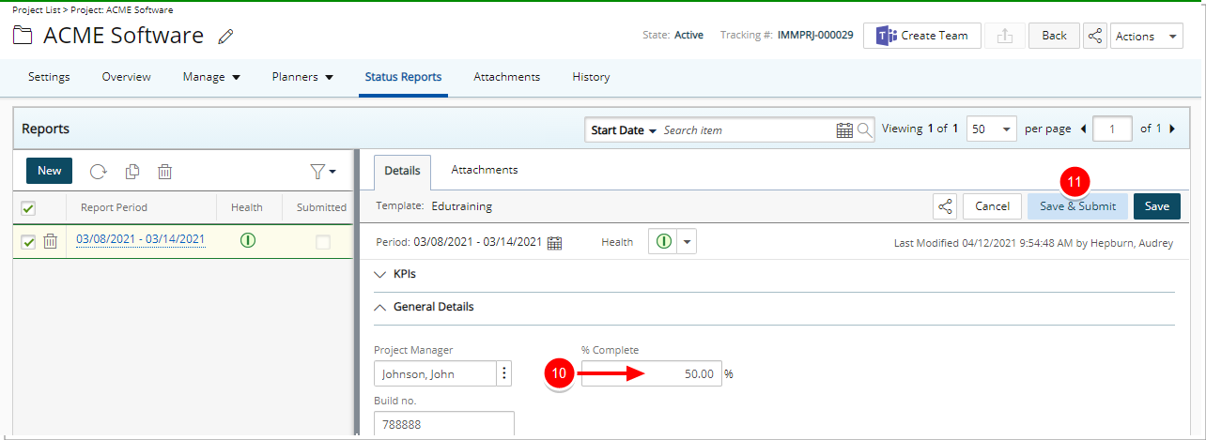Click the Submitted column header
The height and width of the screenshot is (440, 1206).
click(x=321, y=207)
